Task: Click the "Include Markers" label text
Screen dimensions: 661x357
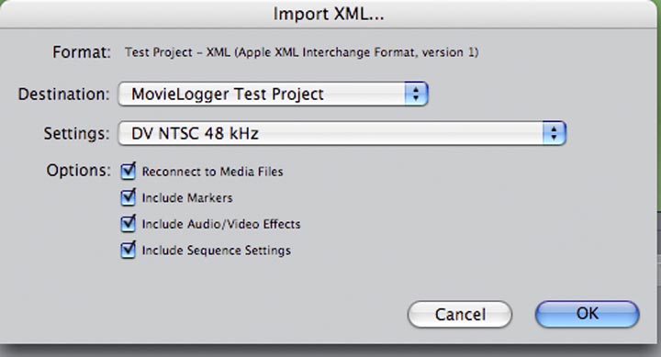Action: (x=187, y=197)
